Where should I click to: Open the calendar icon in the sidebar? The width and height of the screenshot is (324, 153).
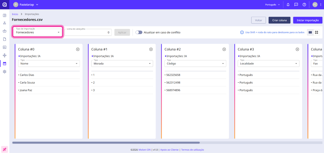[x=5, y=64]
